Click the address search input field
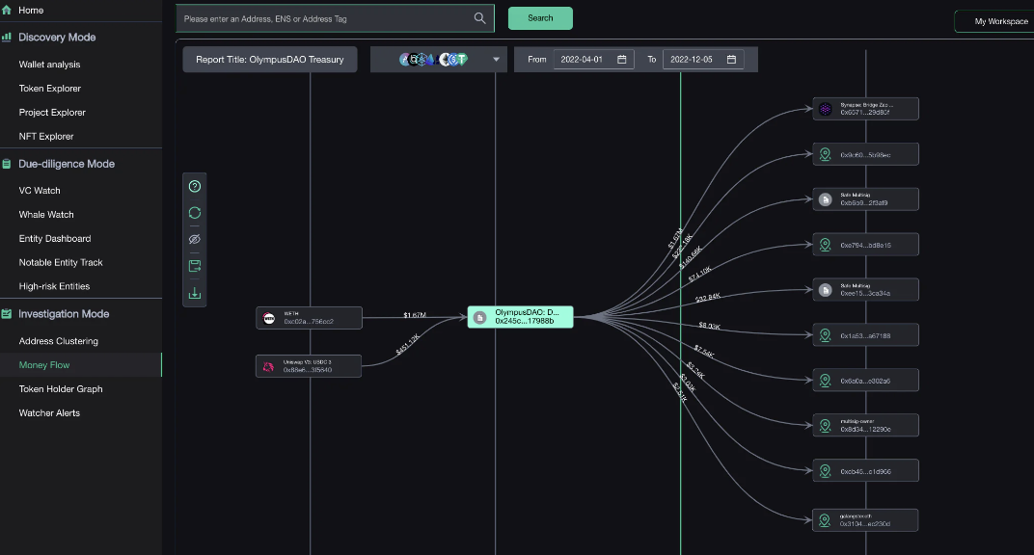Image resolution: width=1034 pixels, height=555 pixels. [x=326, y=18]
